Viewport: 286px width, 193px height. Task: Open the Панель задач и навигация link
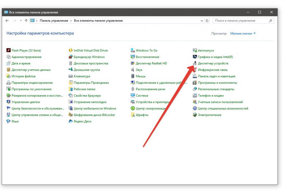pos(216,76)
